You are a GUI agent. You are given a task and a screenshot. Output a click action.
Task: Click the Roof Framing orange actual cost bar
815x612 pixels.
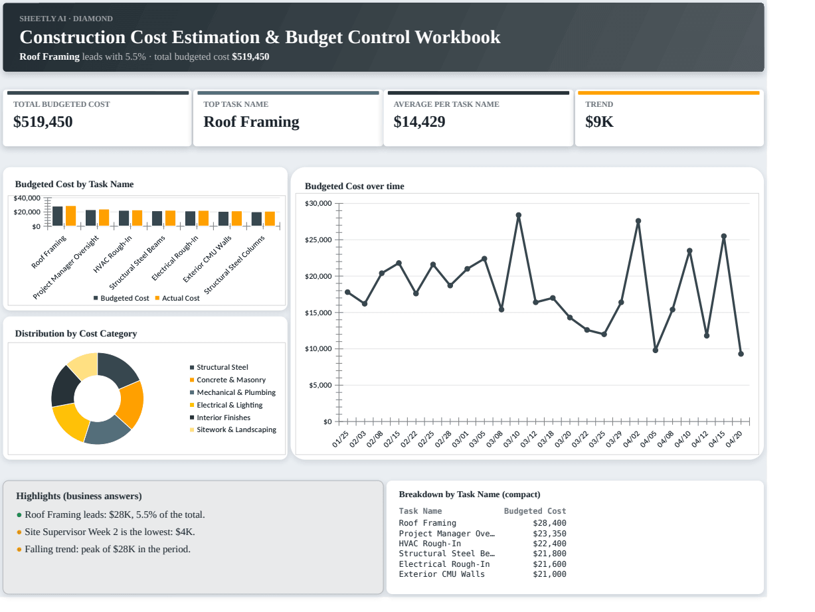(70, 216)
